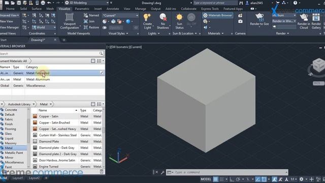325x183 pixels.
Task: Open the Current visual style dropdown
Action: pos(121,15)
